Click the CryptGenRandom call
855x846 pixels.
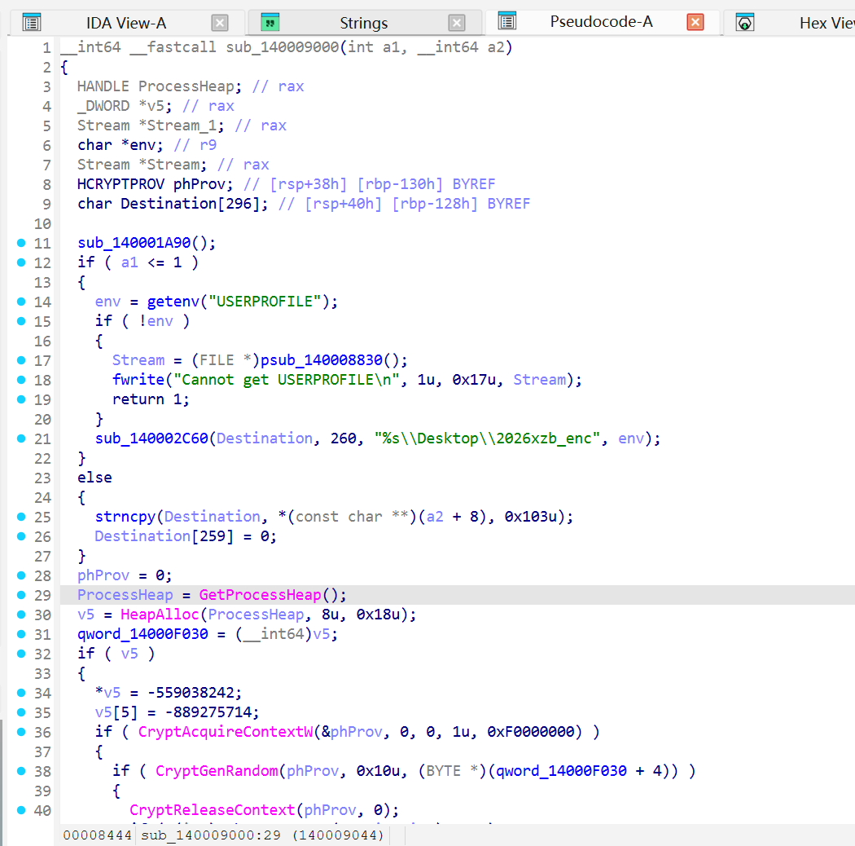[x=217, y=771]
